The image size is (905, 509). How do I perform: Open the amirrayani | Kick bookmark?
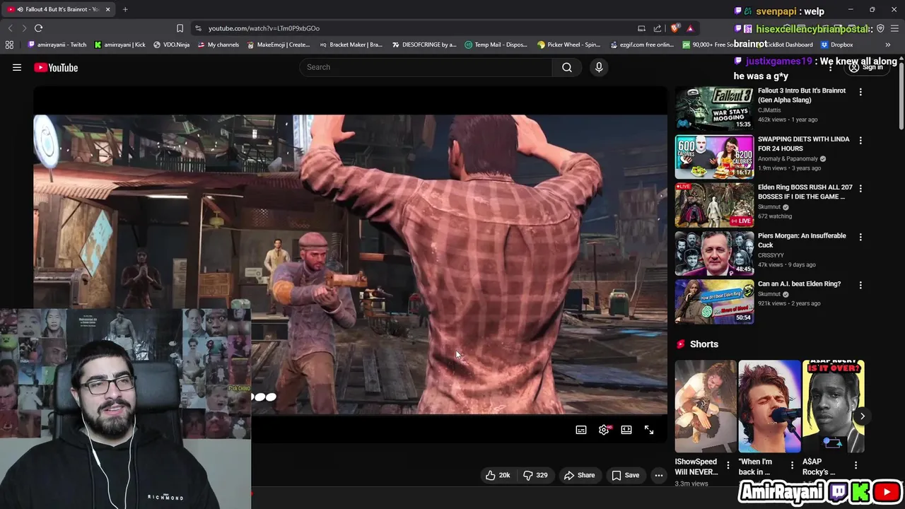point(119,45)
